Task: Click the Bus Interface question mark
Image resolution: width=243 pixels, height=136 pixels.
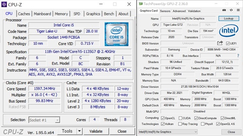Action: (238, 56)
